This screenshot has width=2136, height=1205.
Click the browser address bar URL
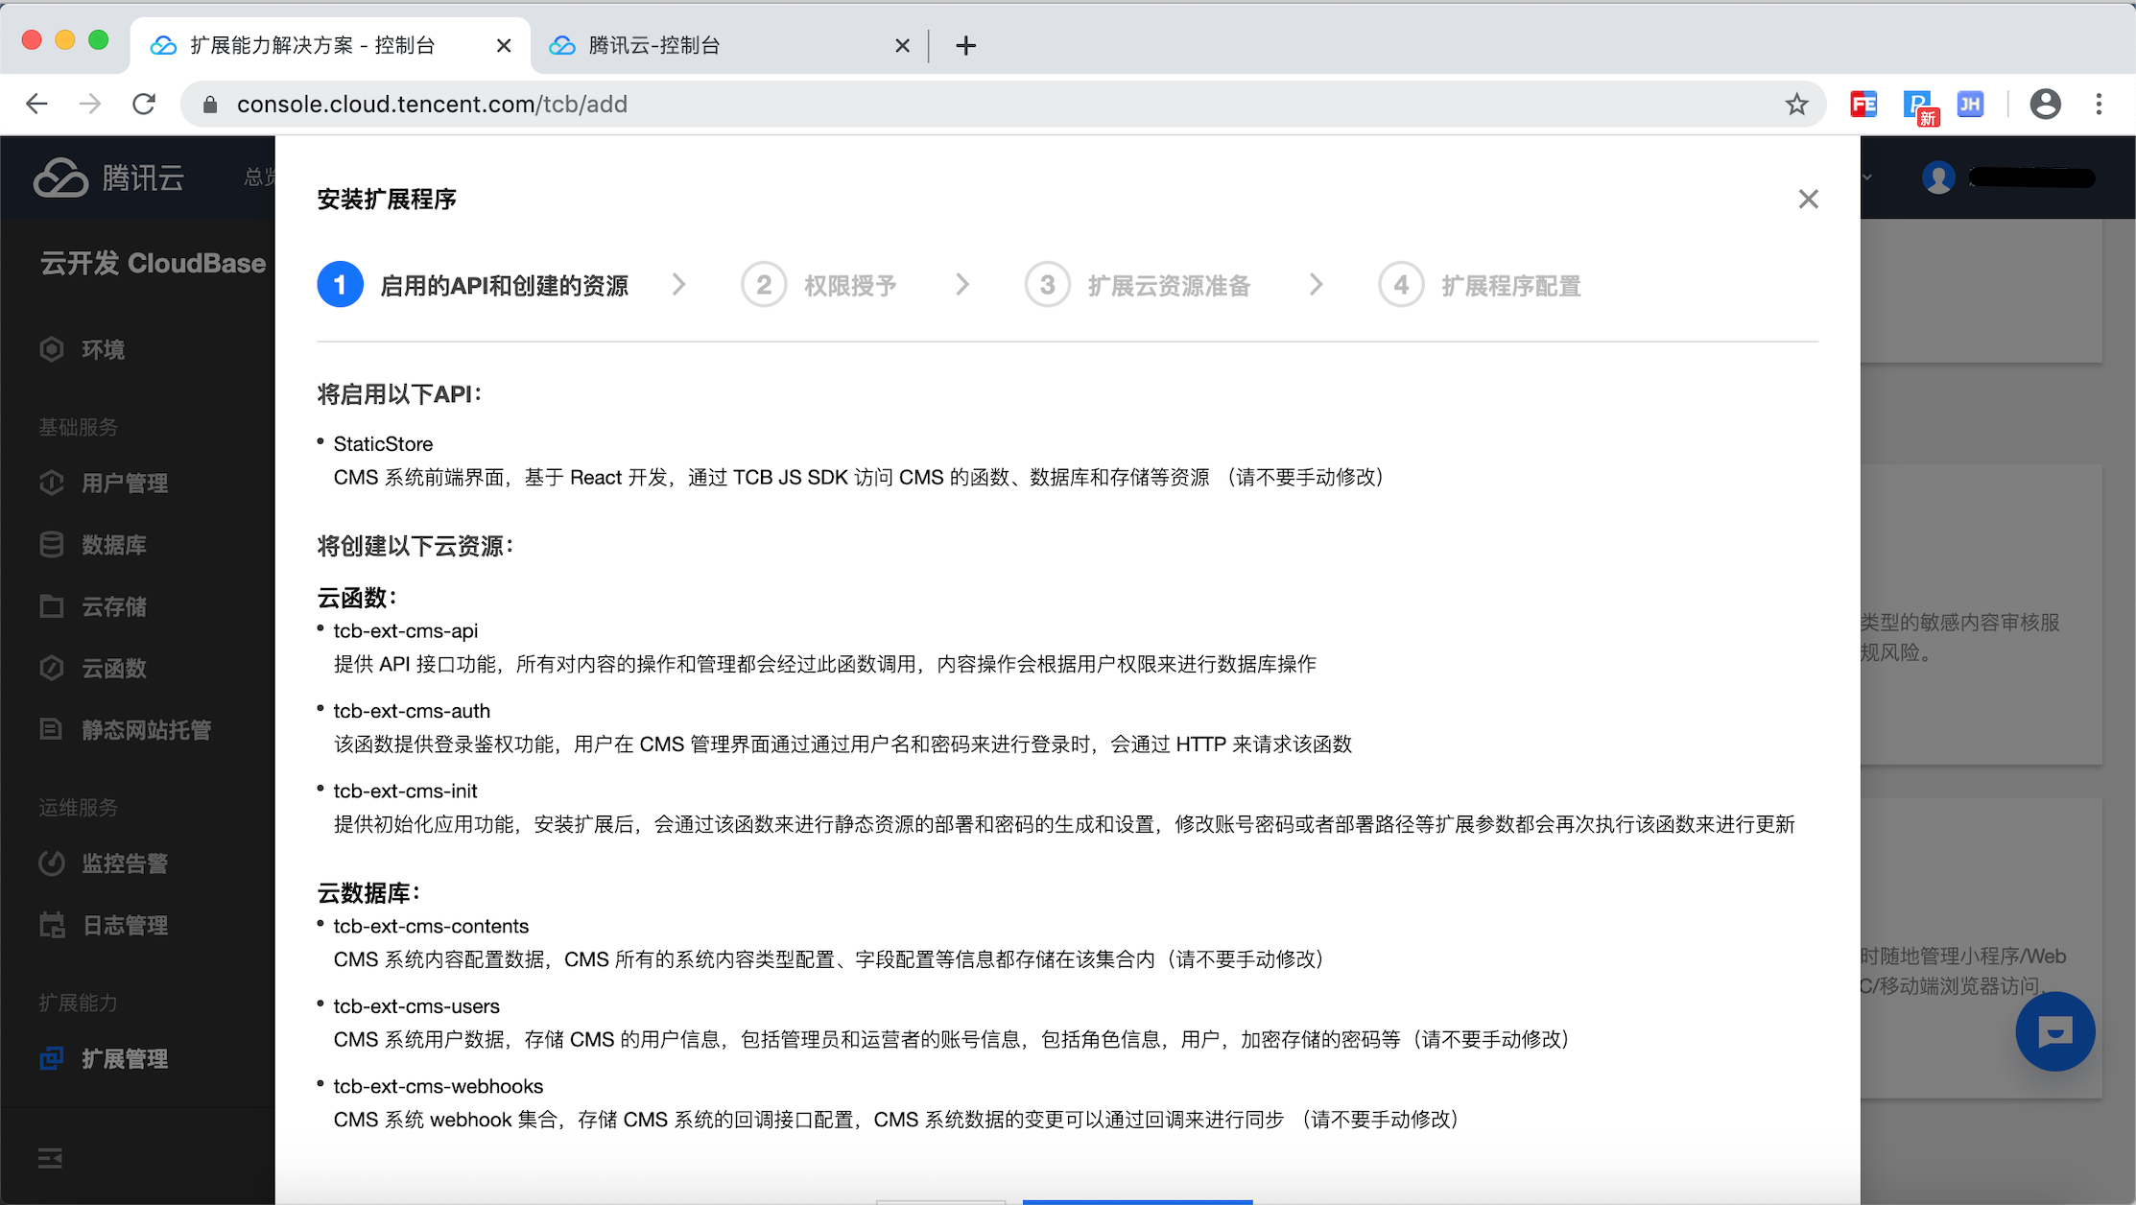pyautogui.click(x=432, y=104)
